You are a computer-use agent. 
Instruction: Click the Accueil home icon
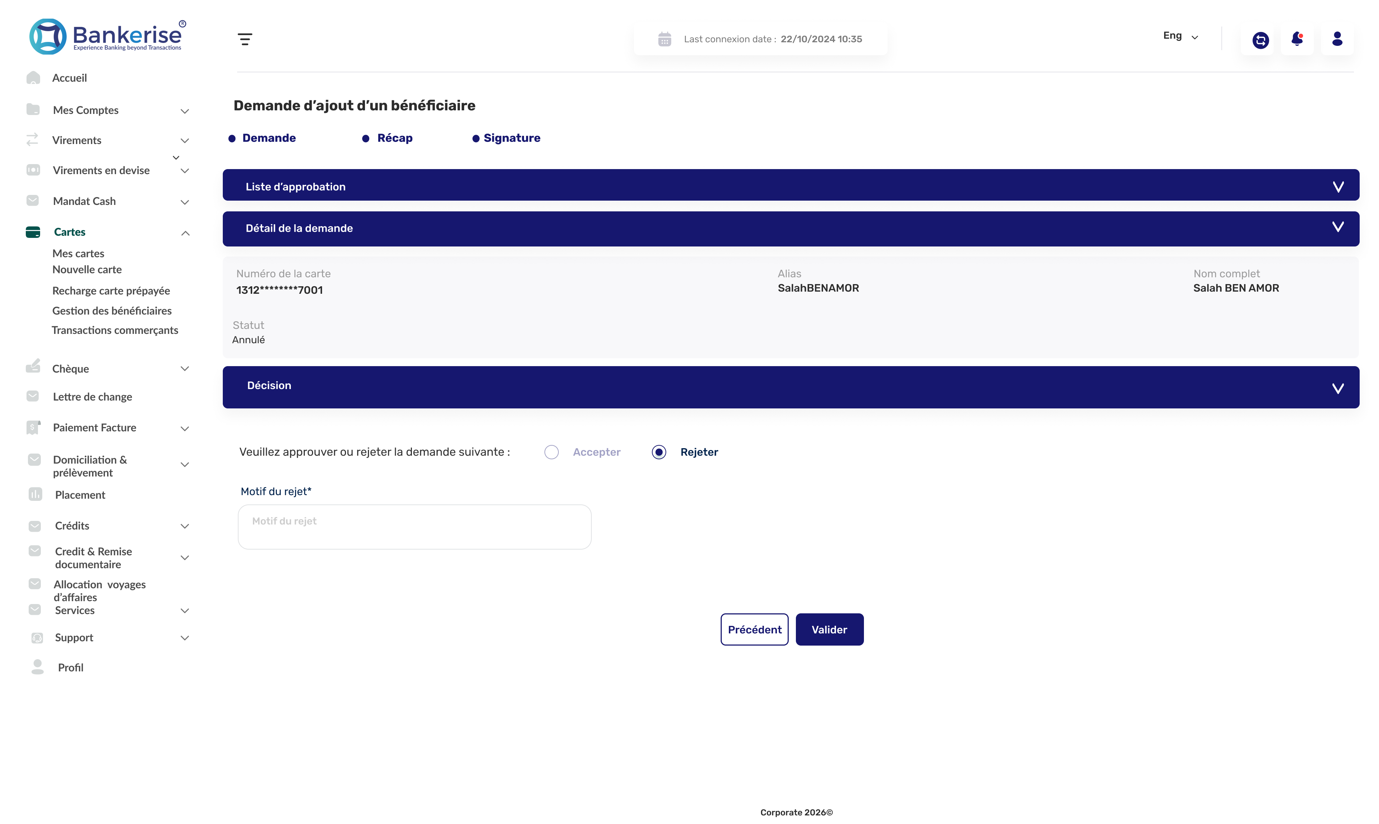tap(33, 78)
